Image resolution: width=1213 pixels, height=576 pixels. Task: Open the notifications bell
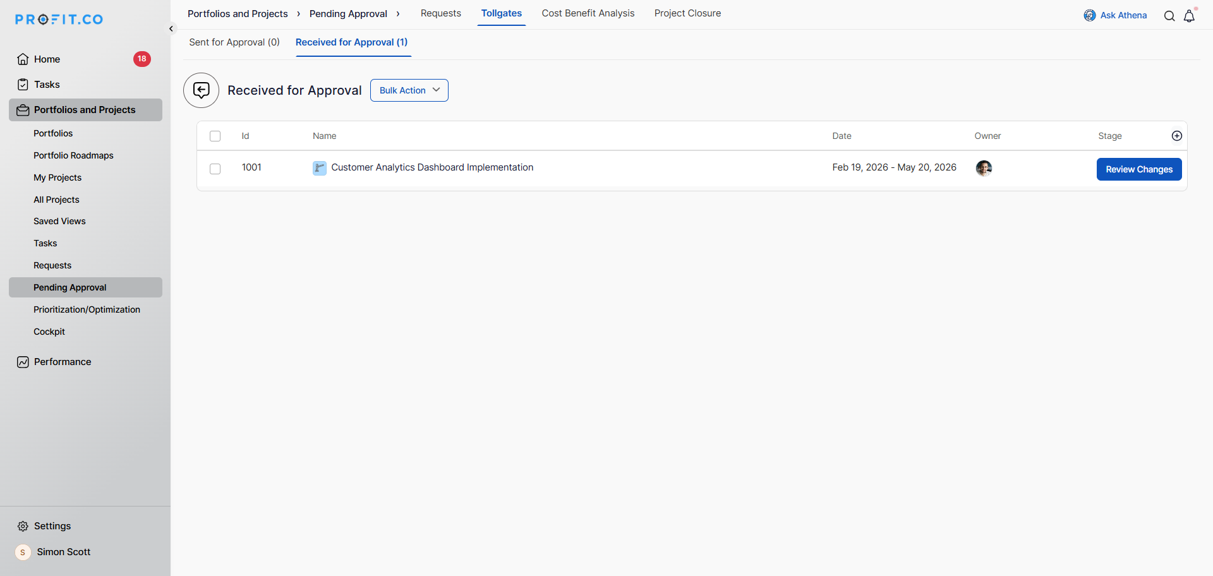pos(1189,16)
